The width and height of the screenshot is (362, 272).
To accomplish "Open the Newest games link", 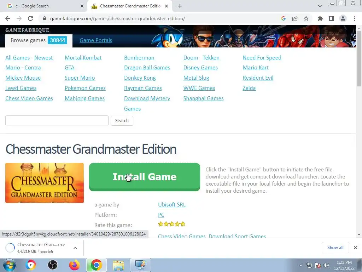I will 43,58.
